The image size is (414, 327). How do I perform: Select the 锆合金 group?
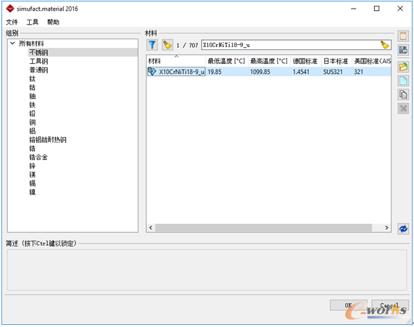[38, 157]
